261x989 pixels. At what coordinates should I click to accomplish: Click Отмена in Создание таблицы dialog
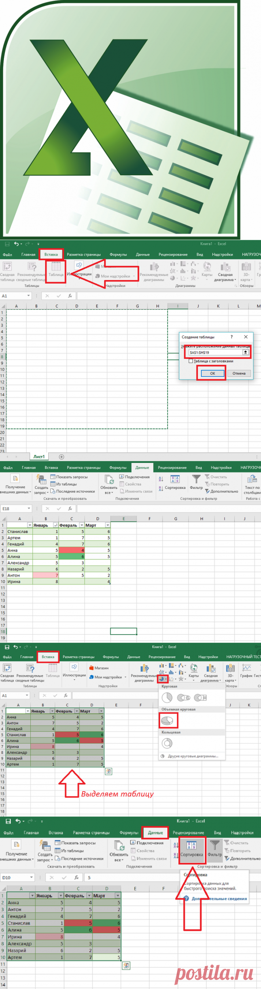point(239,373)
